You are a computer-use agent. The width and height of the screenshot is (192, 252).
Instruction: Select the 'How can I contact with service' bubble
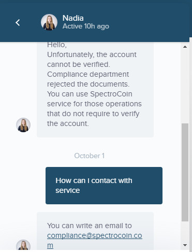click(x=104, y=186)
